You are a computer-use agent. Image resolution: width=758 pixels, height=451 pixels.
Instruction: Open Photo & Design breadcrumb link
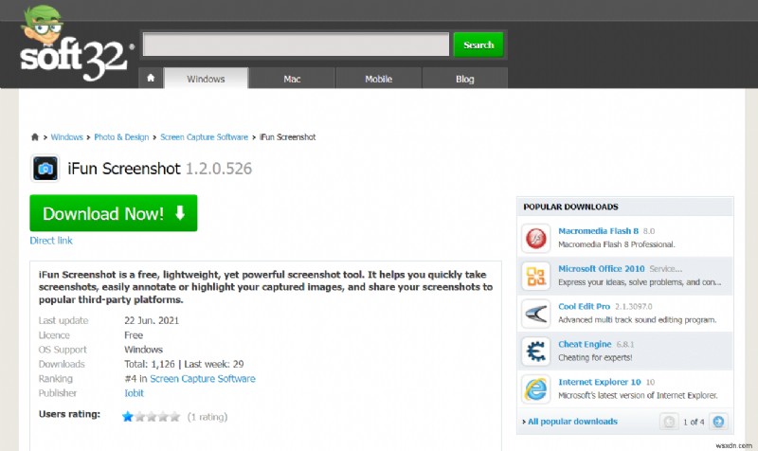[121, 137]
